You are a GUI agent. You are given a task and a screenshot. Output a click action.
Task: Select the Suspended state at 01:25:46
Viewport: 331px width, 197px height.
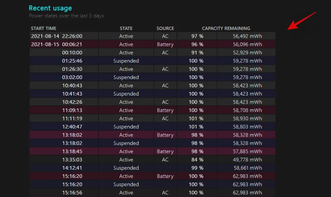pos(126,61)
